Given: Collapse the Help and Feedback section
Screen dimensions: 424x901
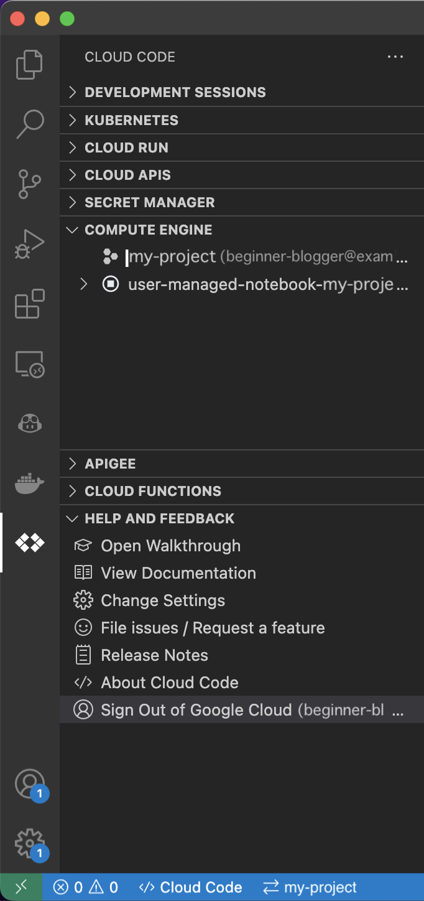Looking at the screenshot, I should point(159,518).
